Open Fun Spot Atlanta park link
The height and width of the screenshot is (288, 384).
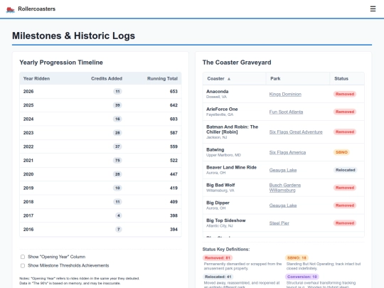pos(286,112)
